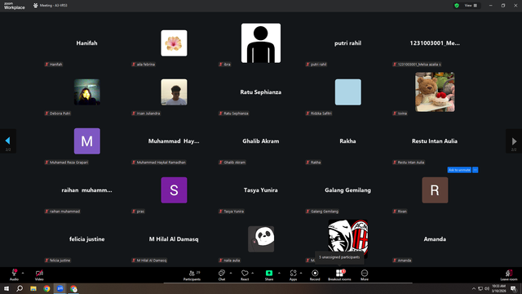Screen dimensions: 522x294
Task: Open share options arrow beside Share
Action: [279, 273]
